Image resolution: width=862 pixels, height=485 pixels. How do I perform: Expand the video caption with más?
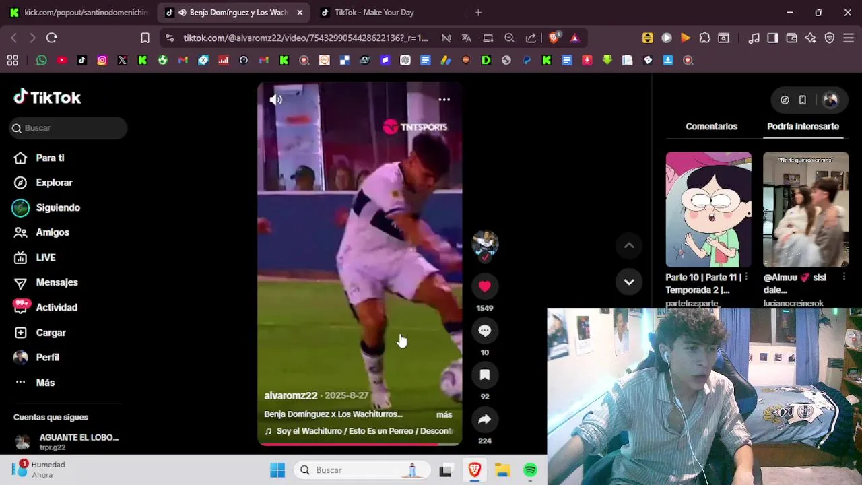point(444,414)
